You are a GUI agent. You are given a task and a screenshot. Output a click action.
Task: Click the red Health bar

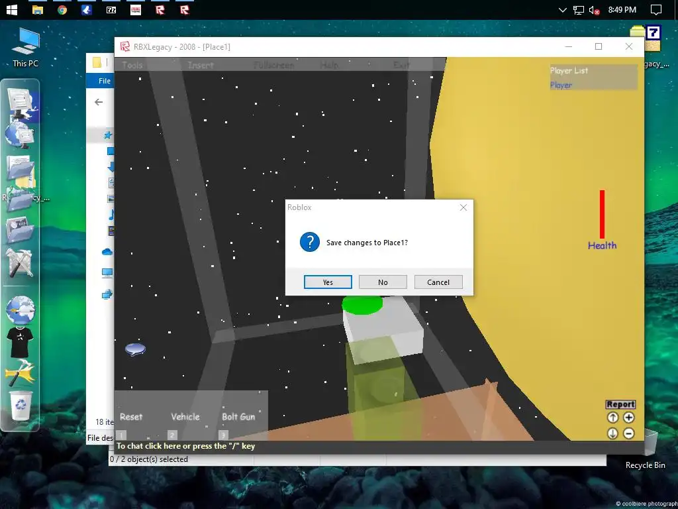[602, 214]
